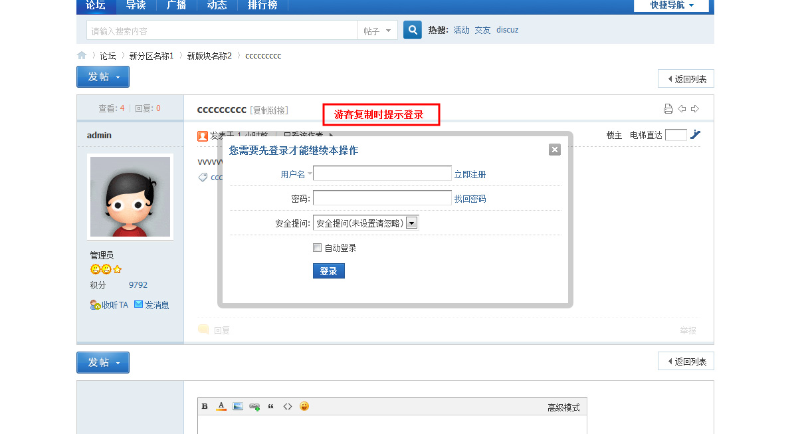
Task: Open the 论坛 navigation tab
Action: [x=96, y=5]
